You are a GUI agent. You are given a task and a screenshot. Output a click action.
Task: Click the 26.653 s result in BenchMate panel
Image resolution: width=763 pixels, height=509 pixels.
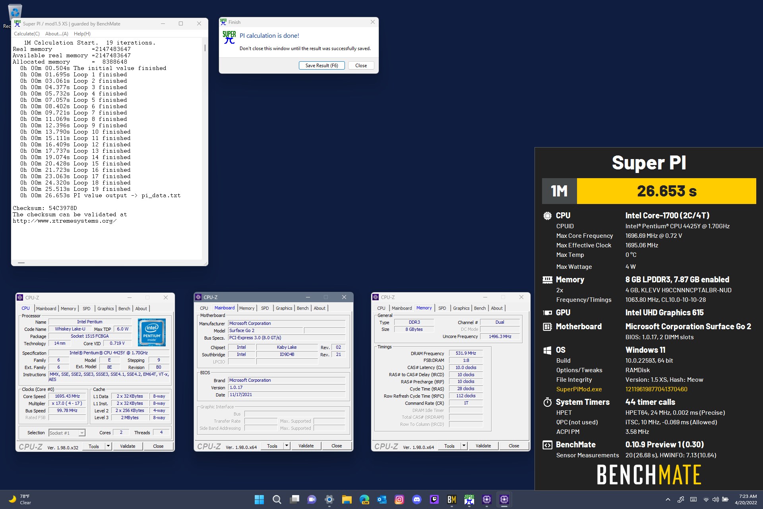pos(667,191)
